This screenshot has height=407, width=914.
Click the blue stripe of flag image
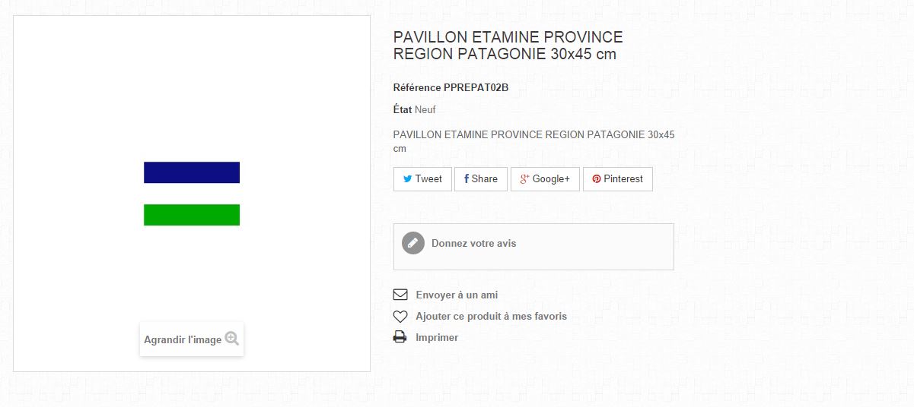[192, 172]
